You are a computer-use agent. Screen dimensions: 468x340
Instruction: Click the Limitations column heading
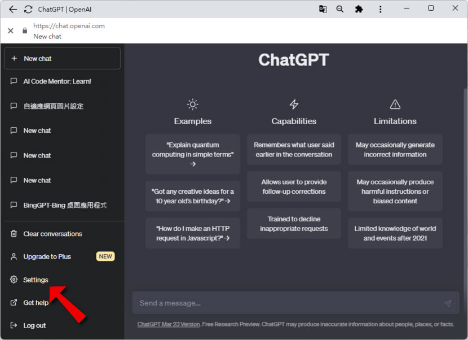point(395,121)
